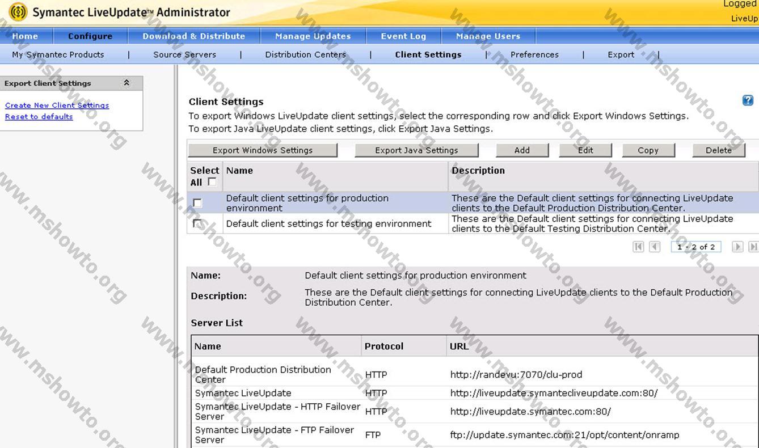The image size is (759, 448).
Task: Open the Download & Distribute tab
Action: click(x=194, y=36)
